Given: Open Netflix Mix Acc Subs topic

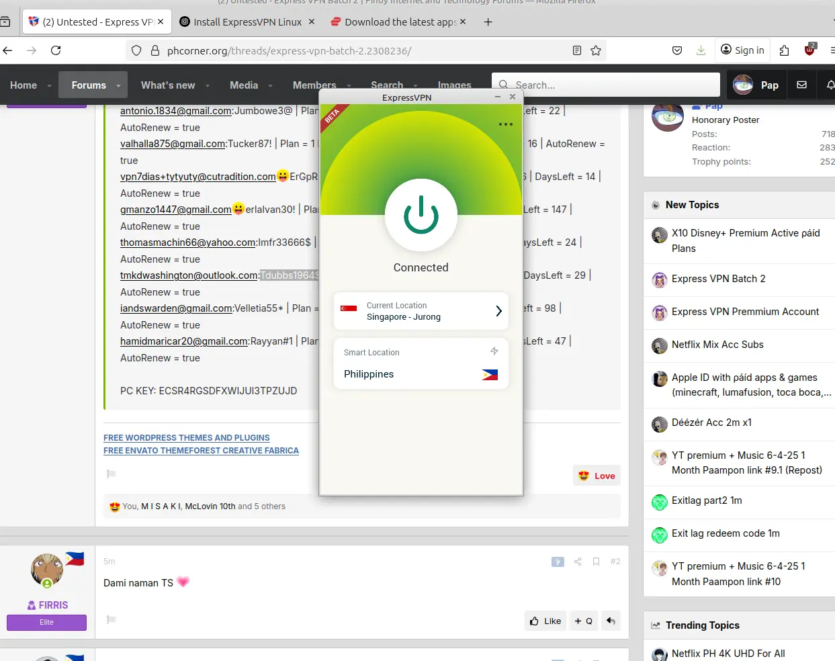Looking at the screenshot, I should pos(717,345).
